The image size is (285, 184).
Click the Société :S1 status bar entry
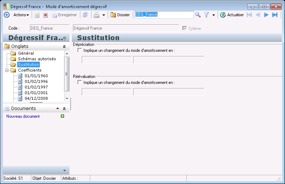(13, 178)
